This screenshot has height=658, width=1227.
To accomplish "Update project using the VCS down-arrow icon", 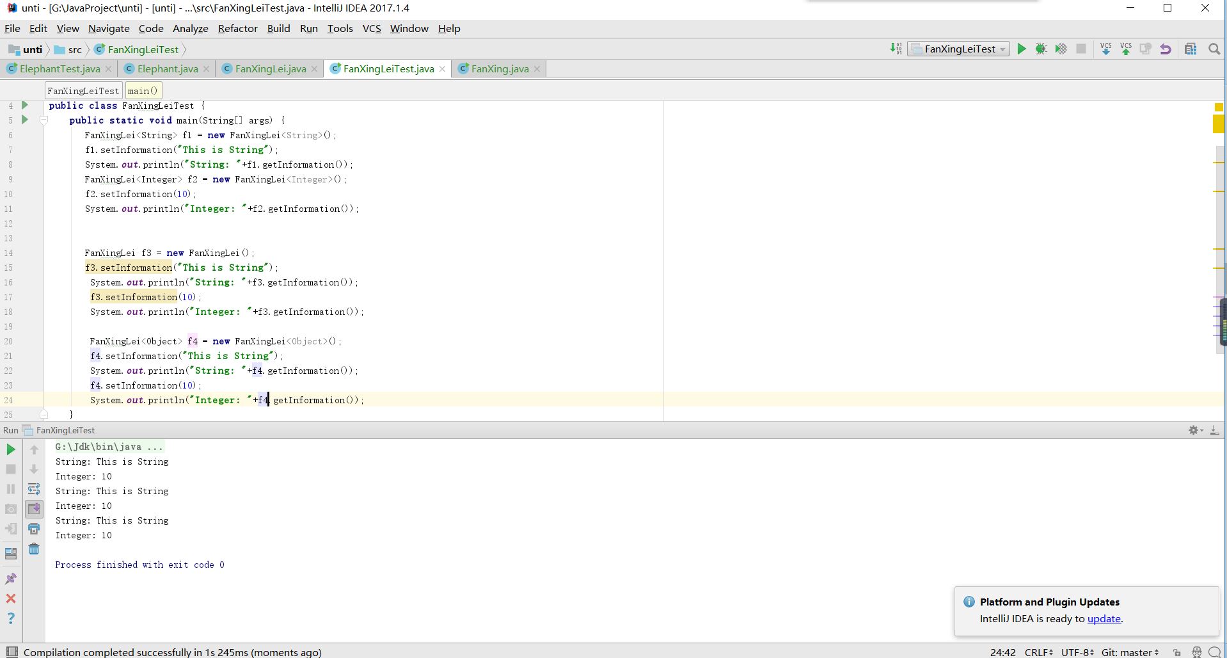I will [x=1105, y=49].
